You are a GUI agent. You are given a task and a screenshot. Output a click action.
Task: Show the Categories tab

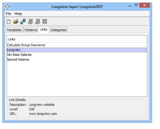58,30
